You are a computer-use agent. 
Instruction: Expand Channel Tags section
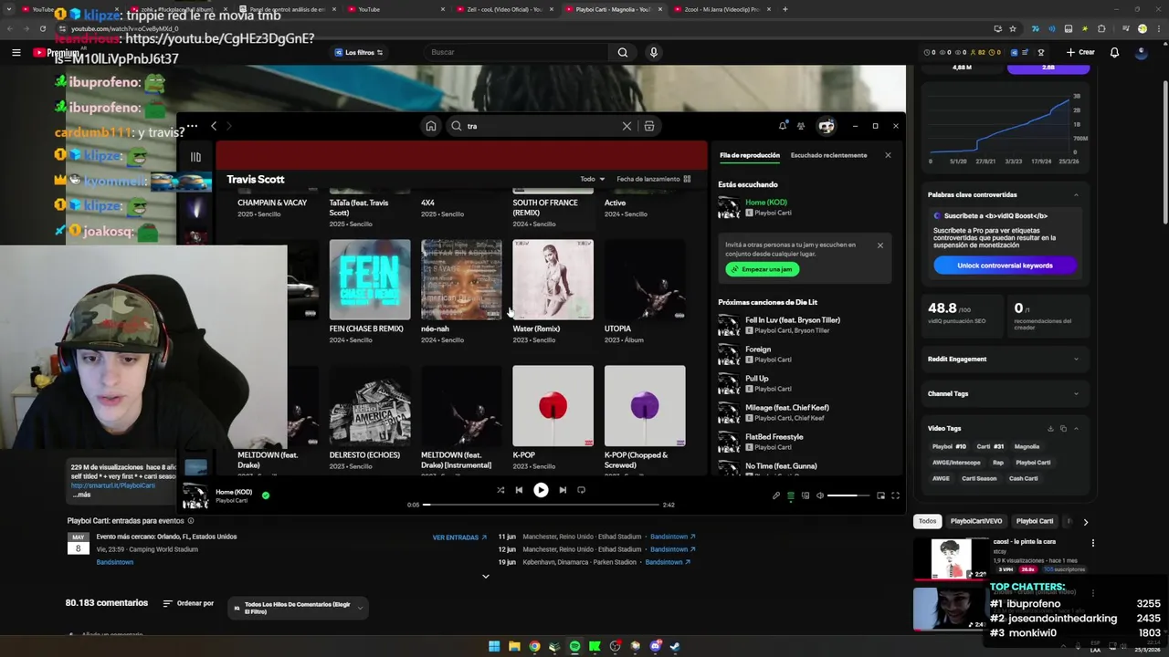tap(1076, 393)
